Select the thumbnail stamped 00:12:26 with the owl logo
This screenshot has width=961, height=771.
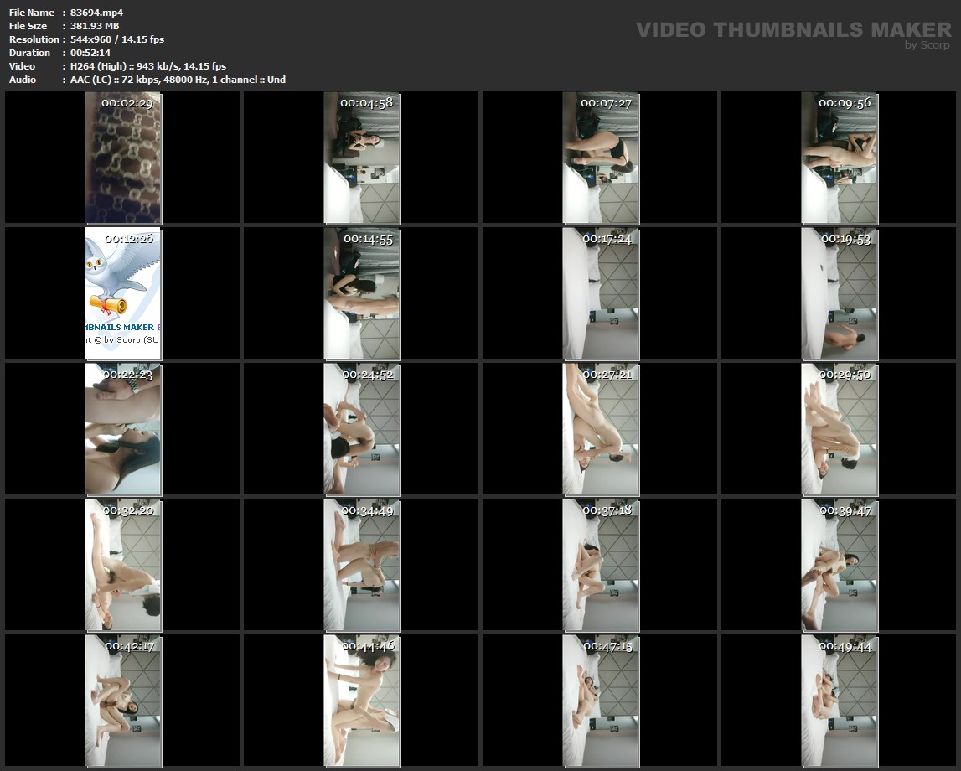tap(123, 293)
